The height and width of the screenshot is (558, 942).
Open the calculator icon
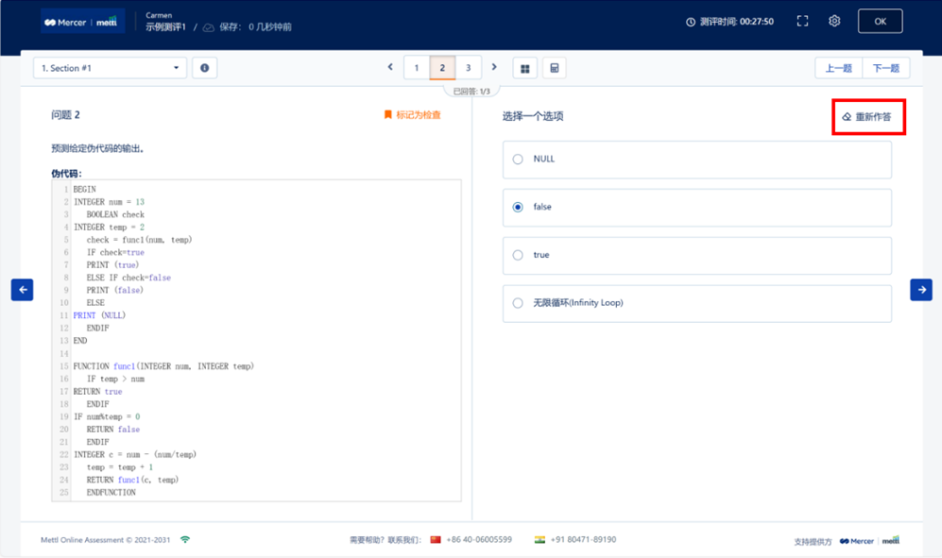pos(555,68)
